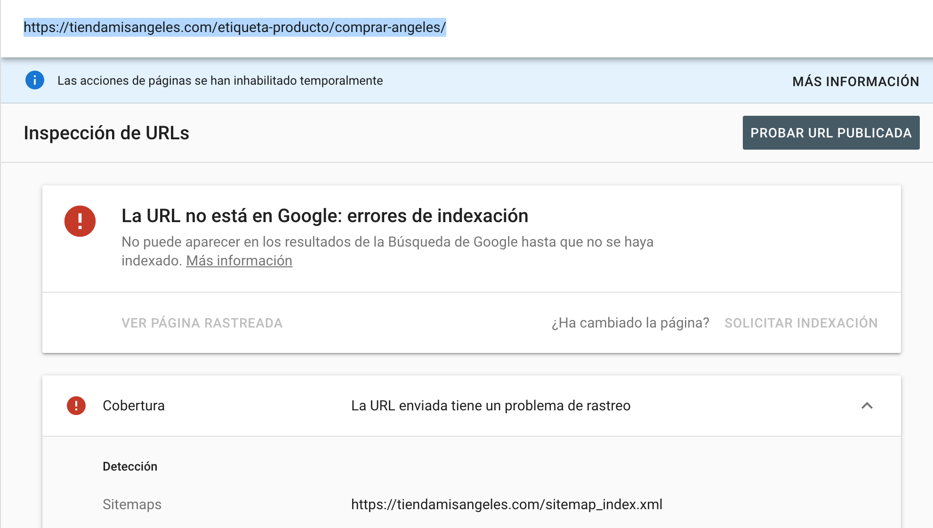Click the blue info icon in banner
The width and height of the screenshot is (933, 528).
[x=35, y=80]
